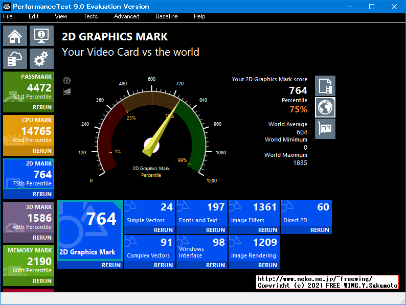This screenshot has width=406, height=305.
Task: Open the Tests menu
Action: (x=91, y=16)
